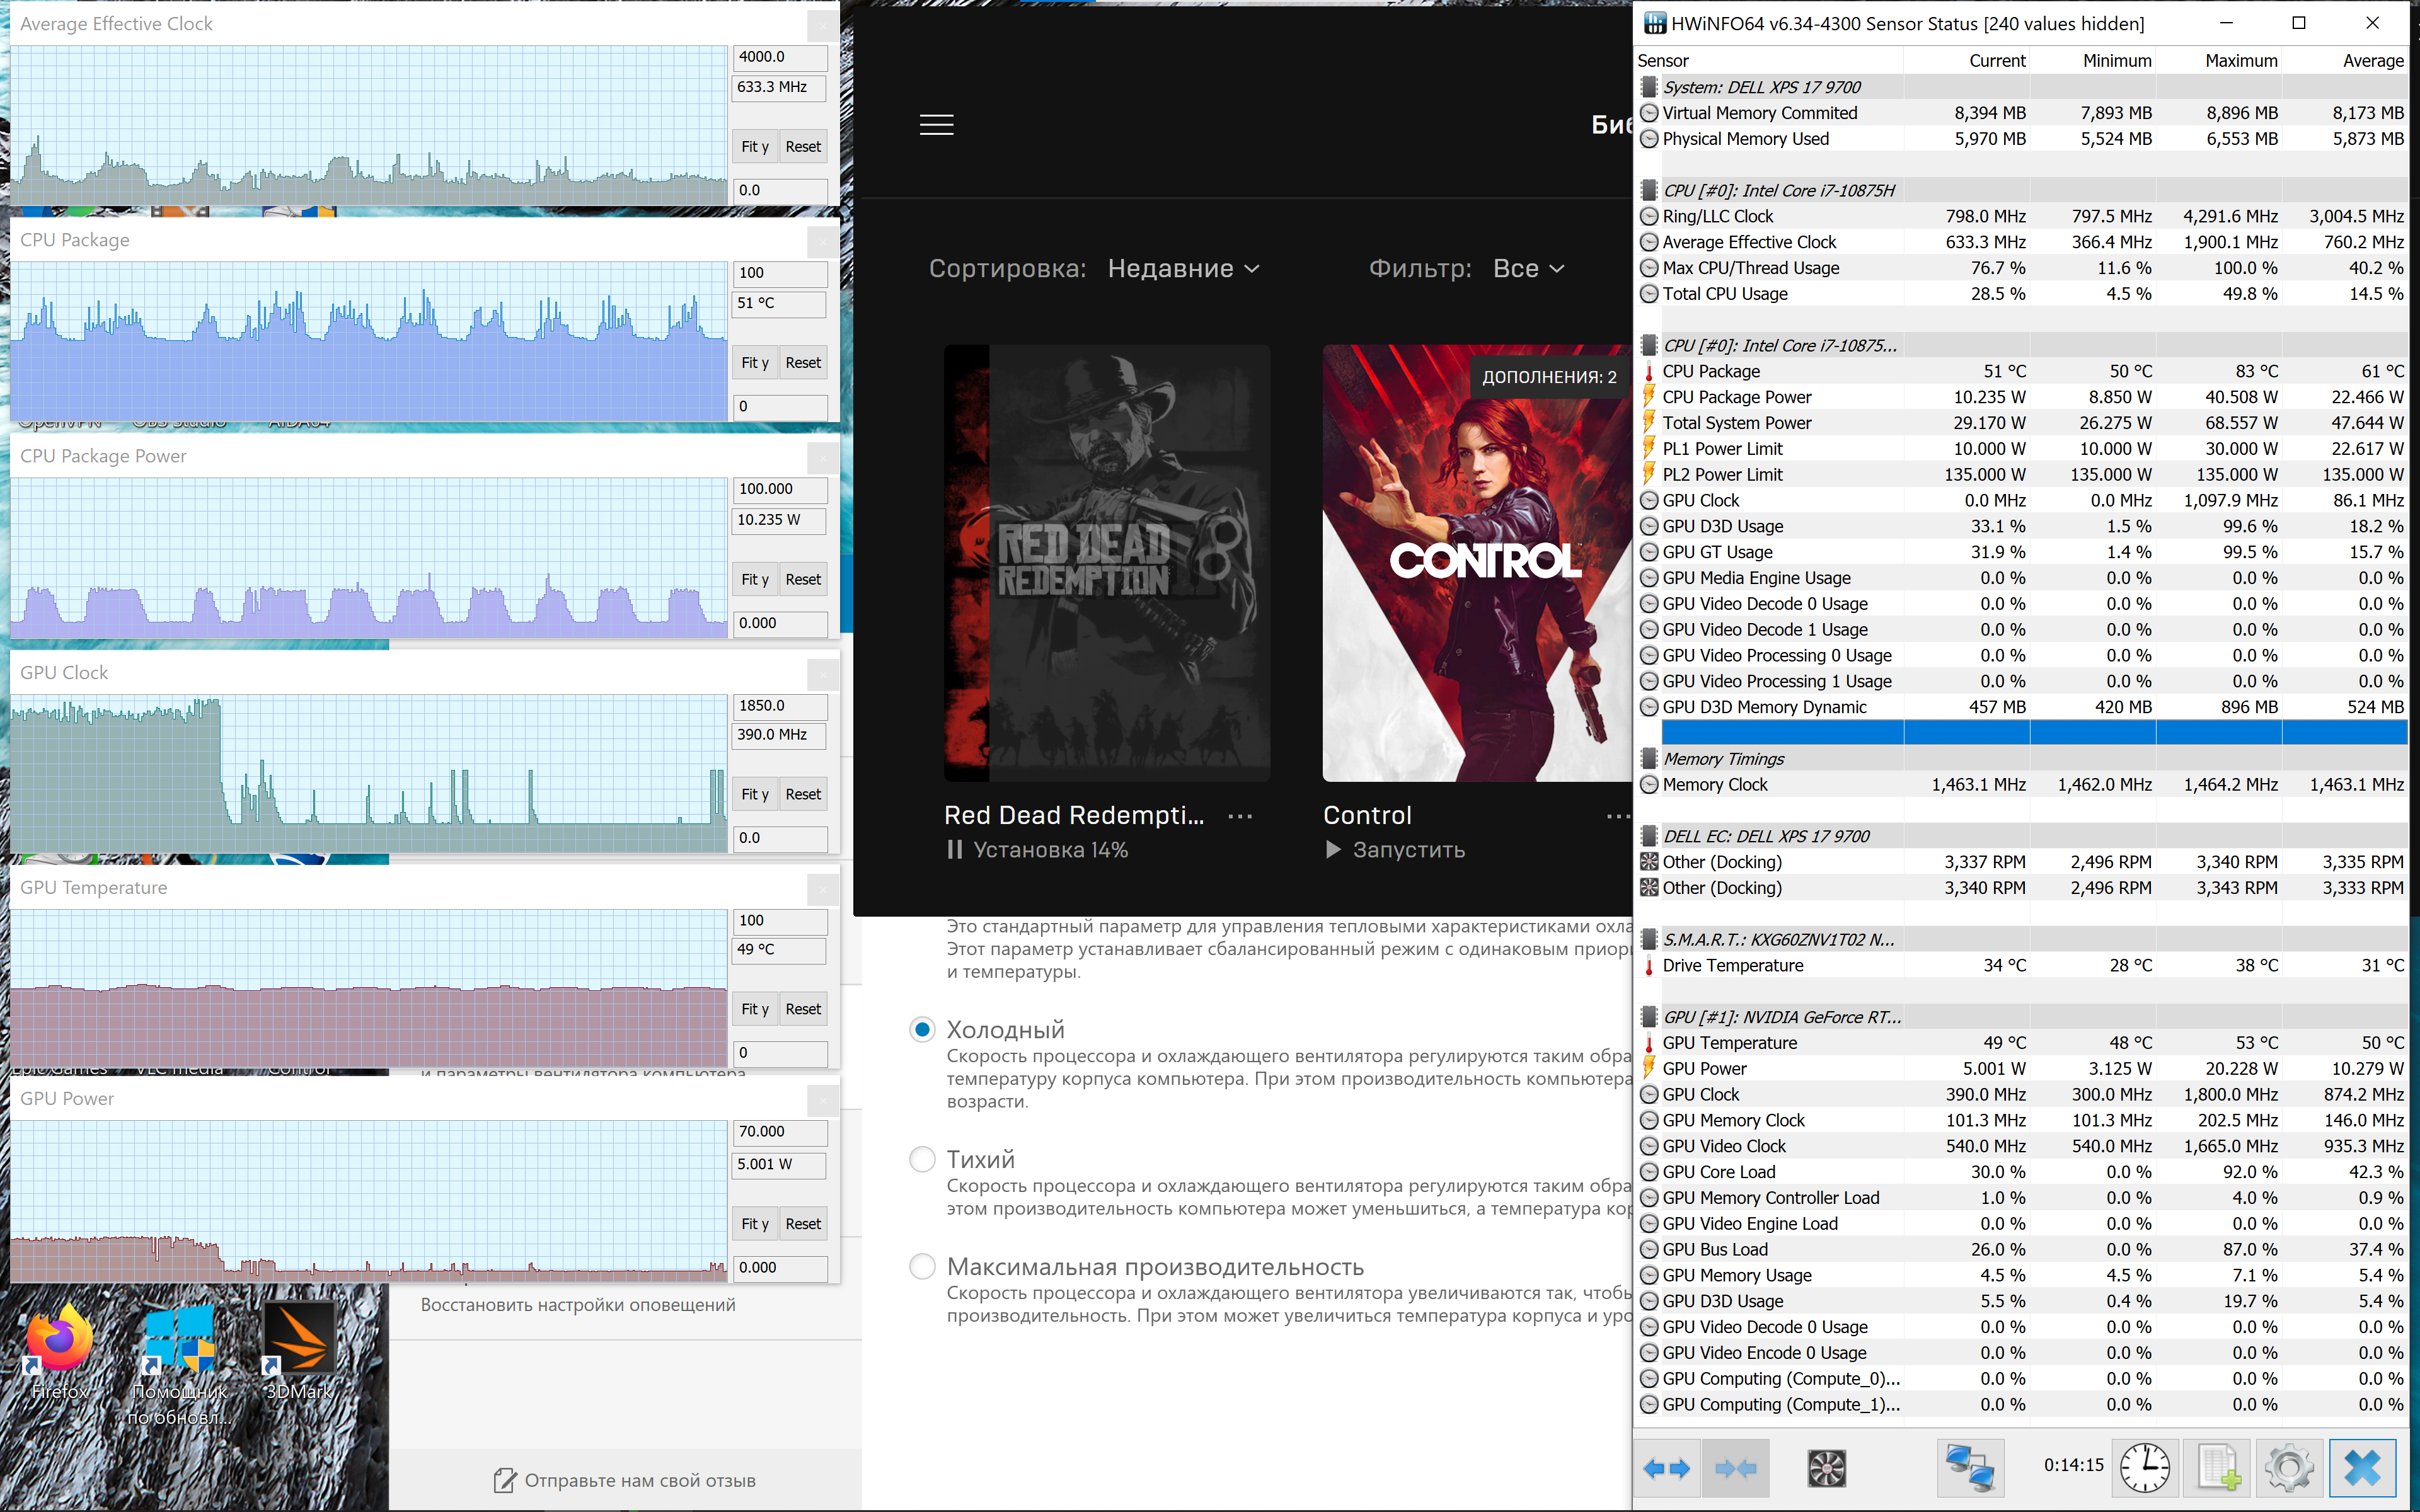This screenshot has width=2420, height=1512.
Task: Select Тихий thermal mode radio button
Action: [922, 1159]
